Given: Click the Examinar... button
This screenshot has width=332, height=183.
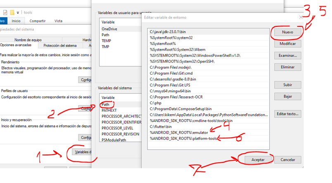Looking at the screenshot, I should tap(287, 55).
